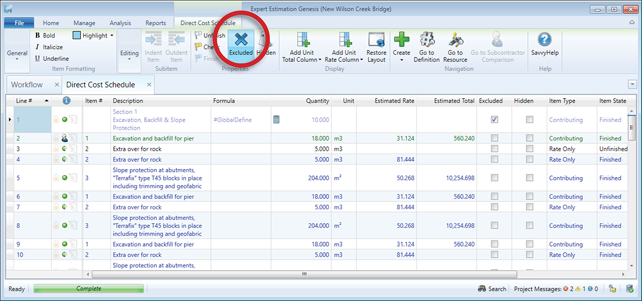Click the horizontal scrollbar under the grid
642x301 pixels.
coord(304,274)
